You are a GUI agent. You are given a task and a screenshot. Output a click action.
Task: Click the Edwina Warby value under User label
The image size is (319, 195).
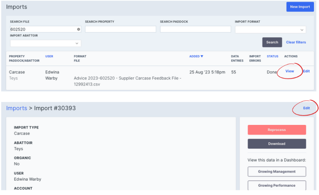point(27,179)
